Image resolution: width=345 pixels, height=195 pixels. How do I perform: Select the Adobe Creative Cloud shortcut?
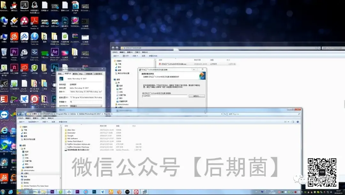click(24, 70)
